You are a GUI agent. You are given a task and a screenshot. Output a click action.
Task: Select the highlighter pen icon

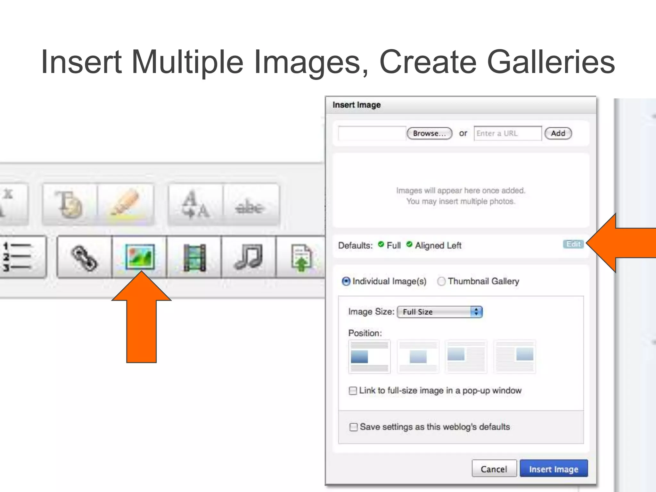(126, 204)
